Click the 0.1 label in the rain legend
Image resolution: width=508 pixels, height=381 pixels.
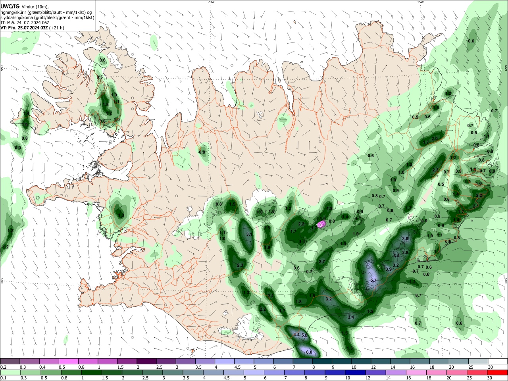tap(4, 378)
